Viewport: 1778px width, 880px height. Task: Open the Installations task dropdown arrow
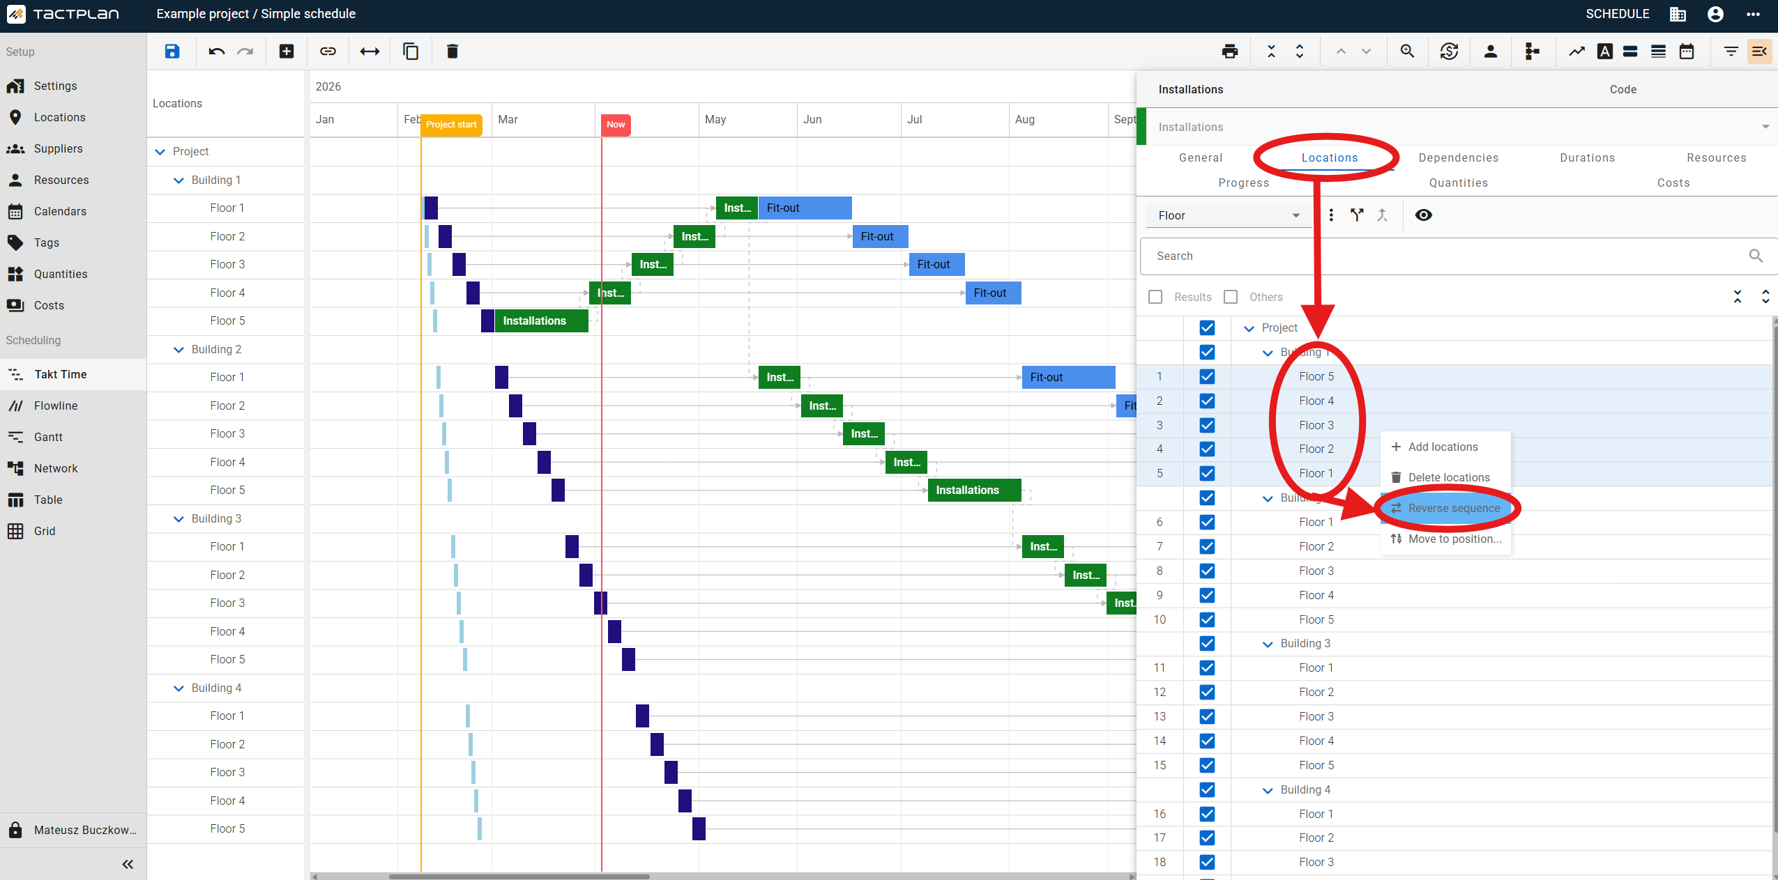coord(1765,127)
